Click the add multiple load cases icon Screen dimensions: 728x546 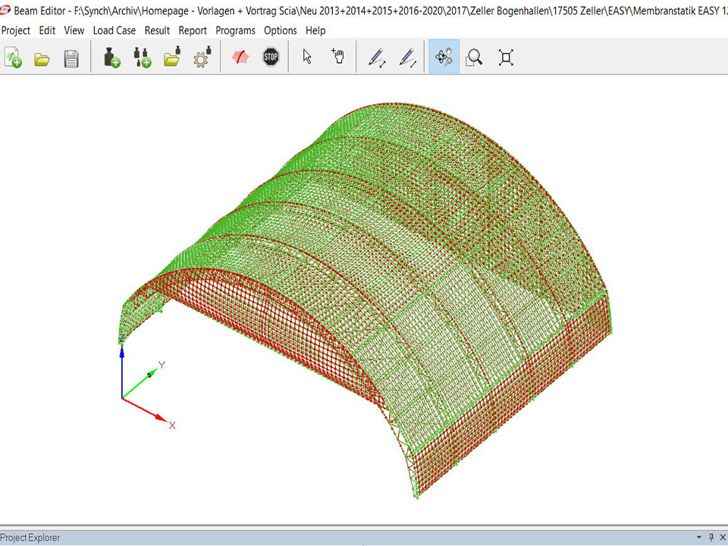pyautogui.click(x=142, y=58)
